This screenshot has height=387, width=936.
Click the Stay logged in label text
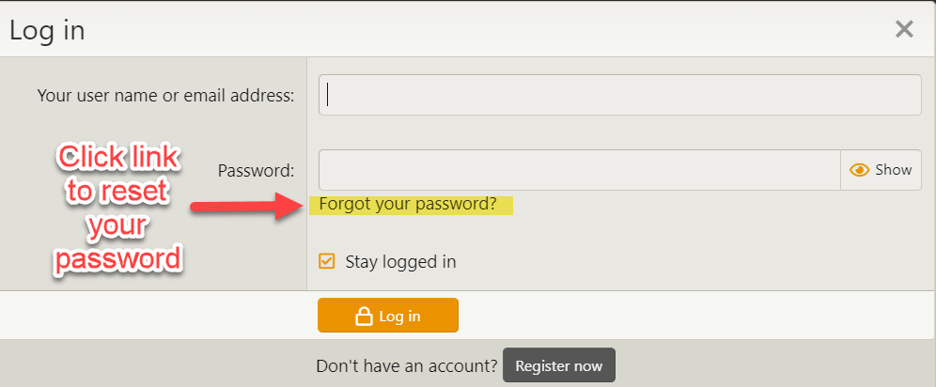(x=400, y=262)
